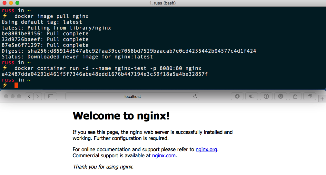The height and width of the screenshot is (175, 326).
Task: Click the Safari forward navigation arrow
Action: tap(38, 96)
